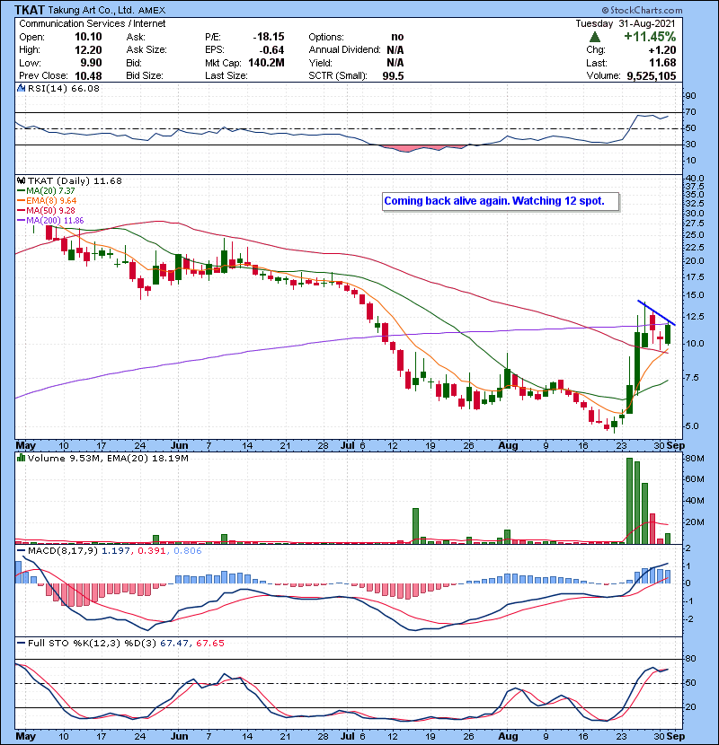
Task: Click the Mkt Cap 140.2M value
Action: pos(266,63)
